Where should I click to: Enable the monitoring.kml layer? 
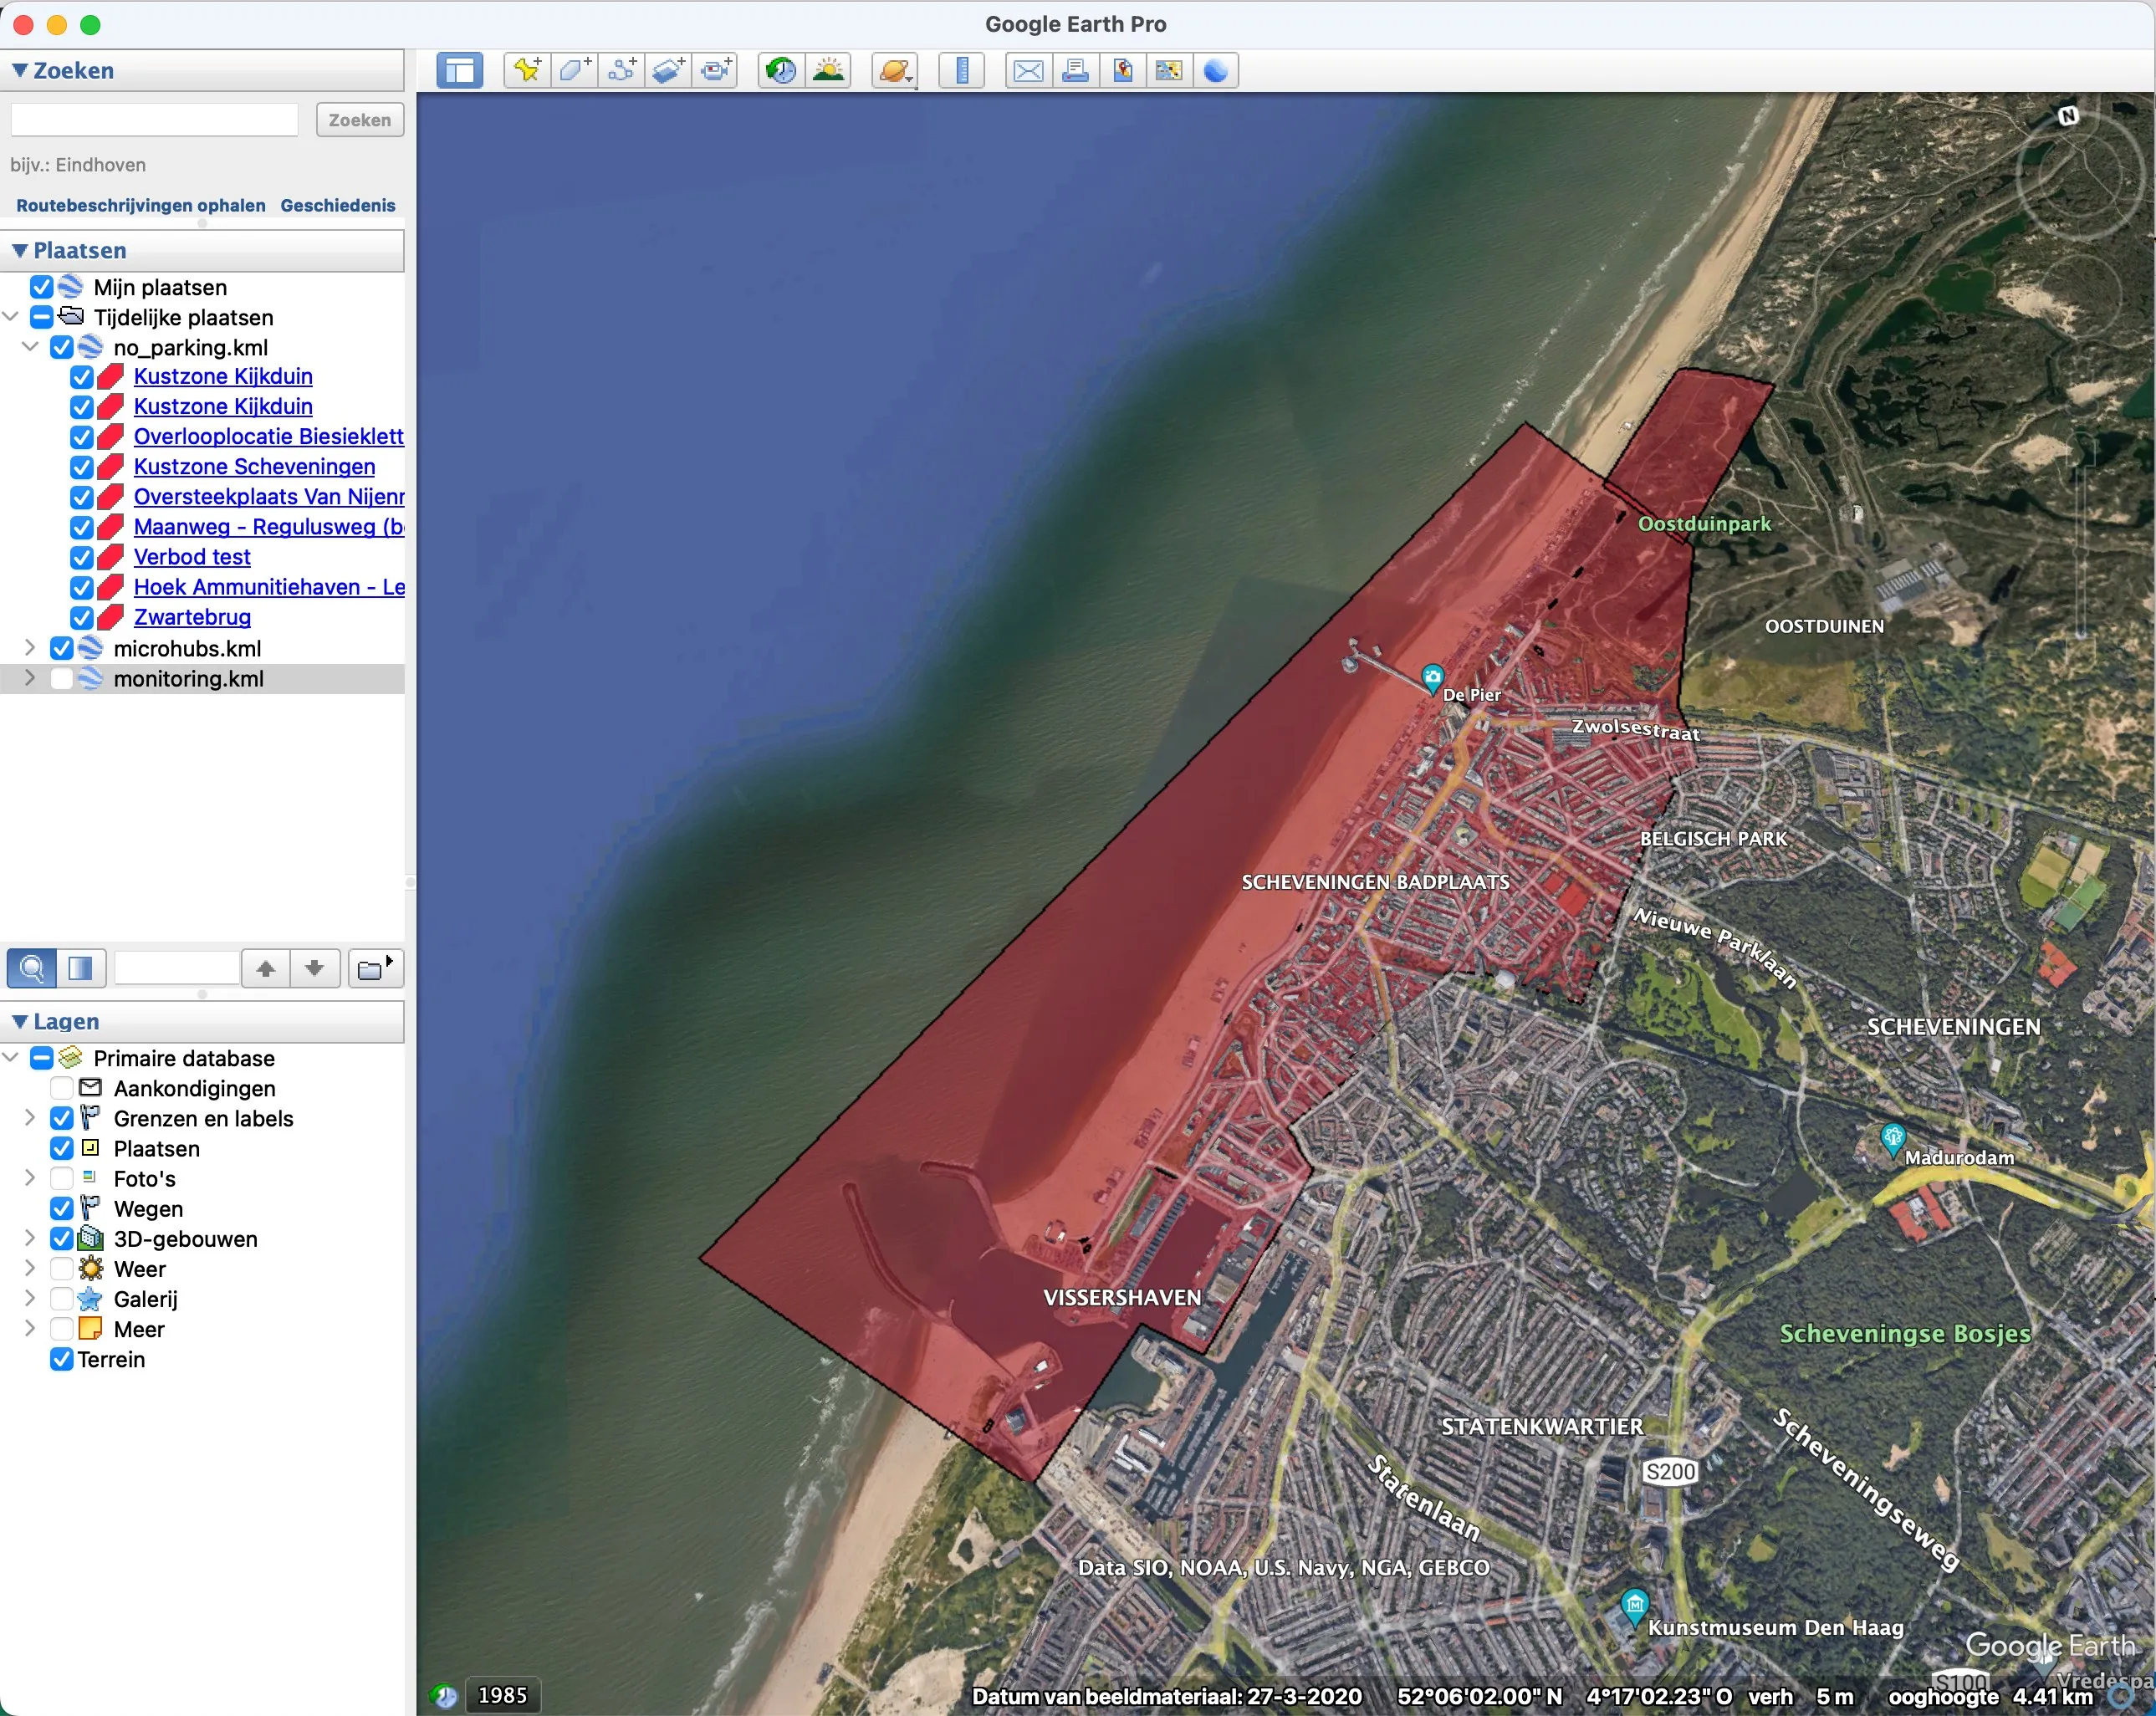point(63,678)
